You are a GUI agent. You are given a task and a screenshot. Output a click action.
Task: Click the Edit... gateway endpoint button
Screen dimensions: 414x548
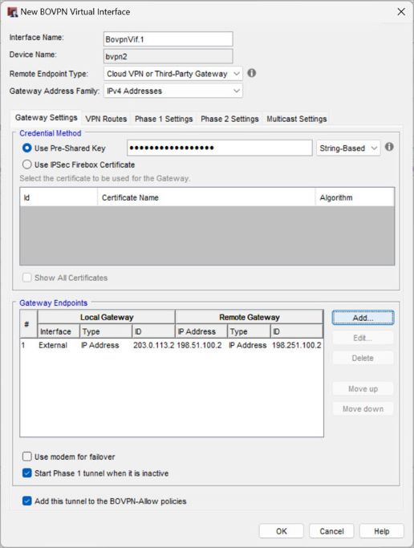(363, 338)
